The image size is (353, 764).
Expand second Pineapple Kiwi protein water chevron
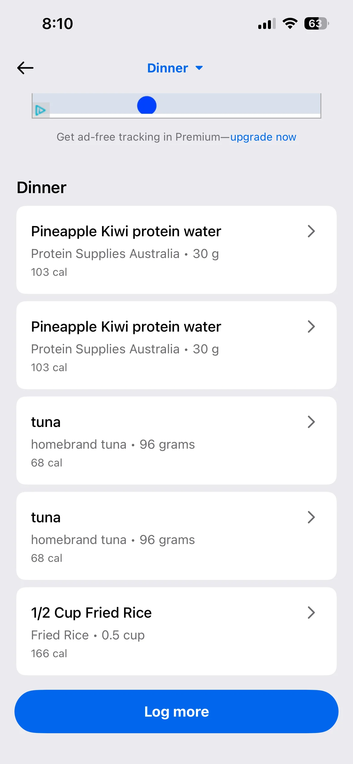point(311,327)
